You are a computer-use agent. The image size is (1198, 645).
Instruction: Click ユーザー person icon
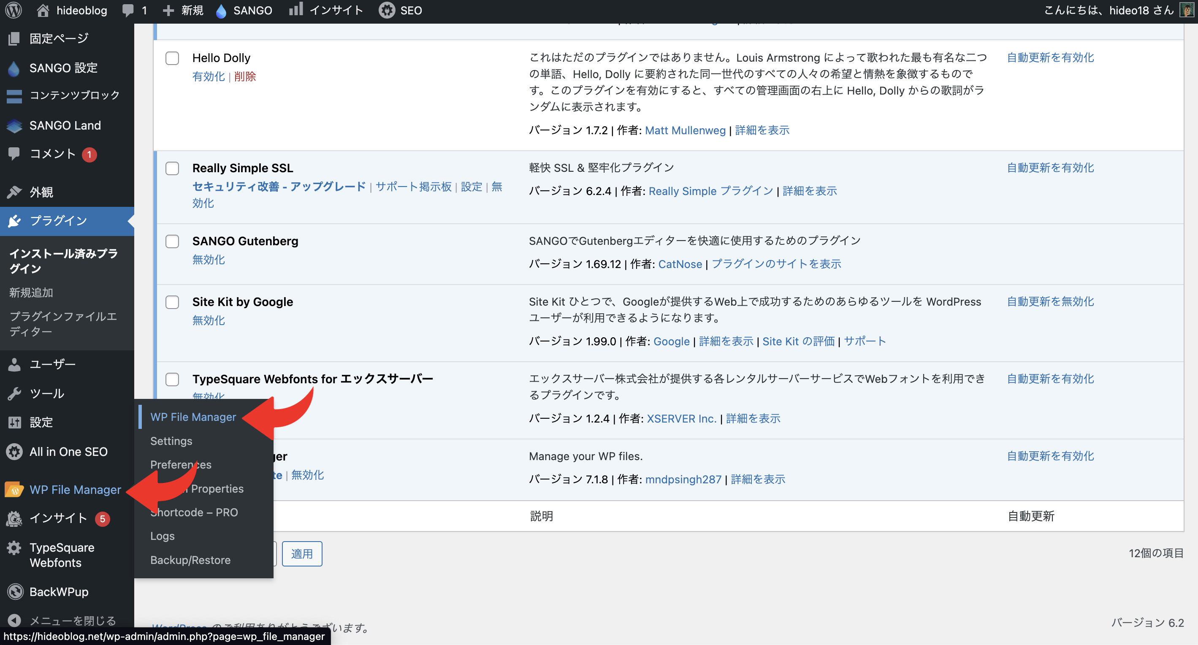pos(14,364)
